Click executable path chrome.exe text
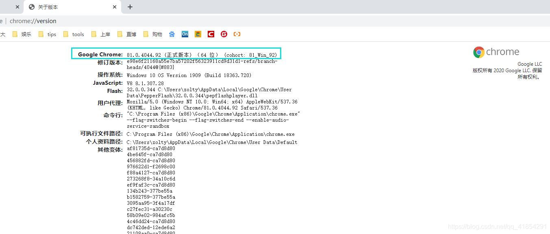The height and width of the screenshot is (234, 550). (x=211, y=134)
